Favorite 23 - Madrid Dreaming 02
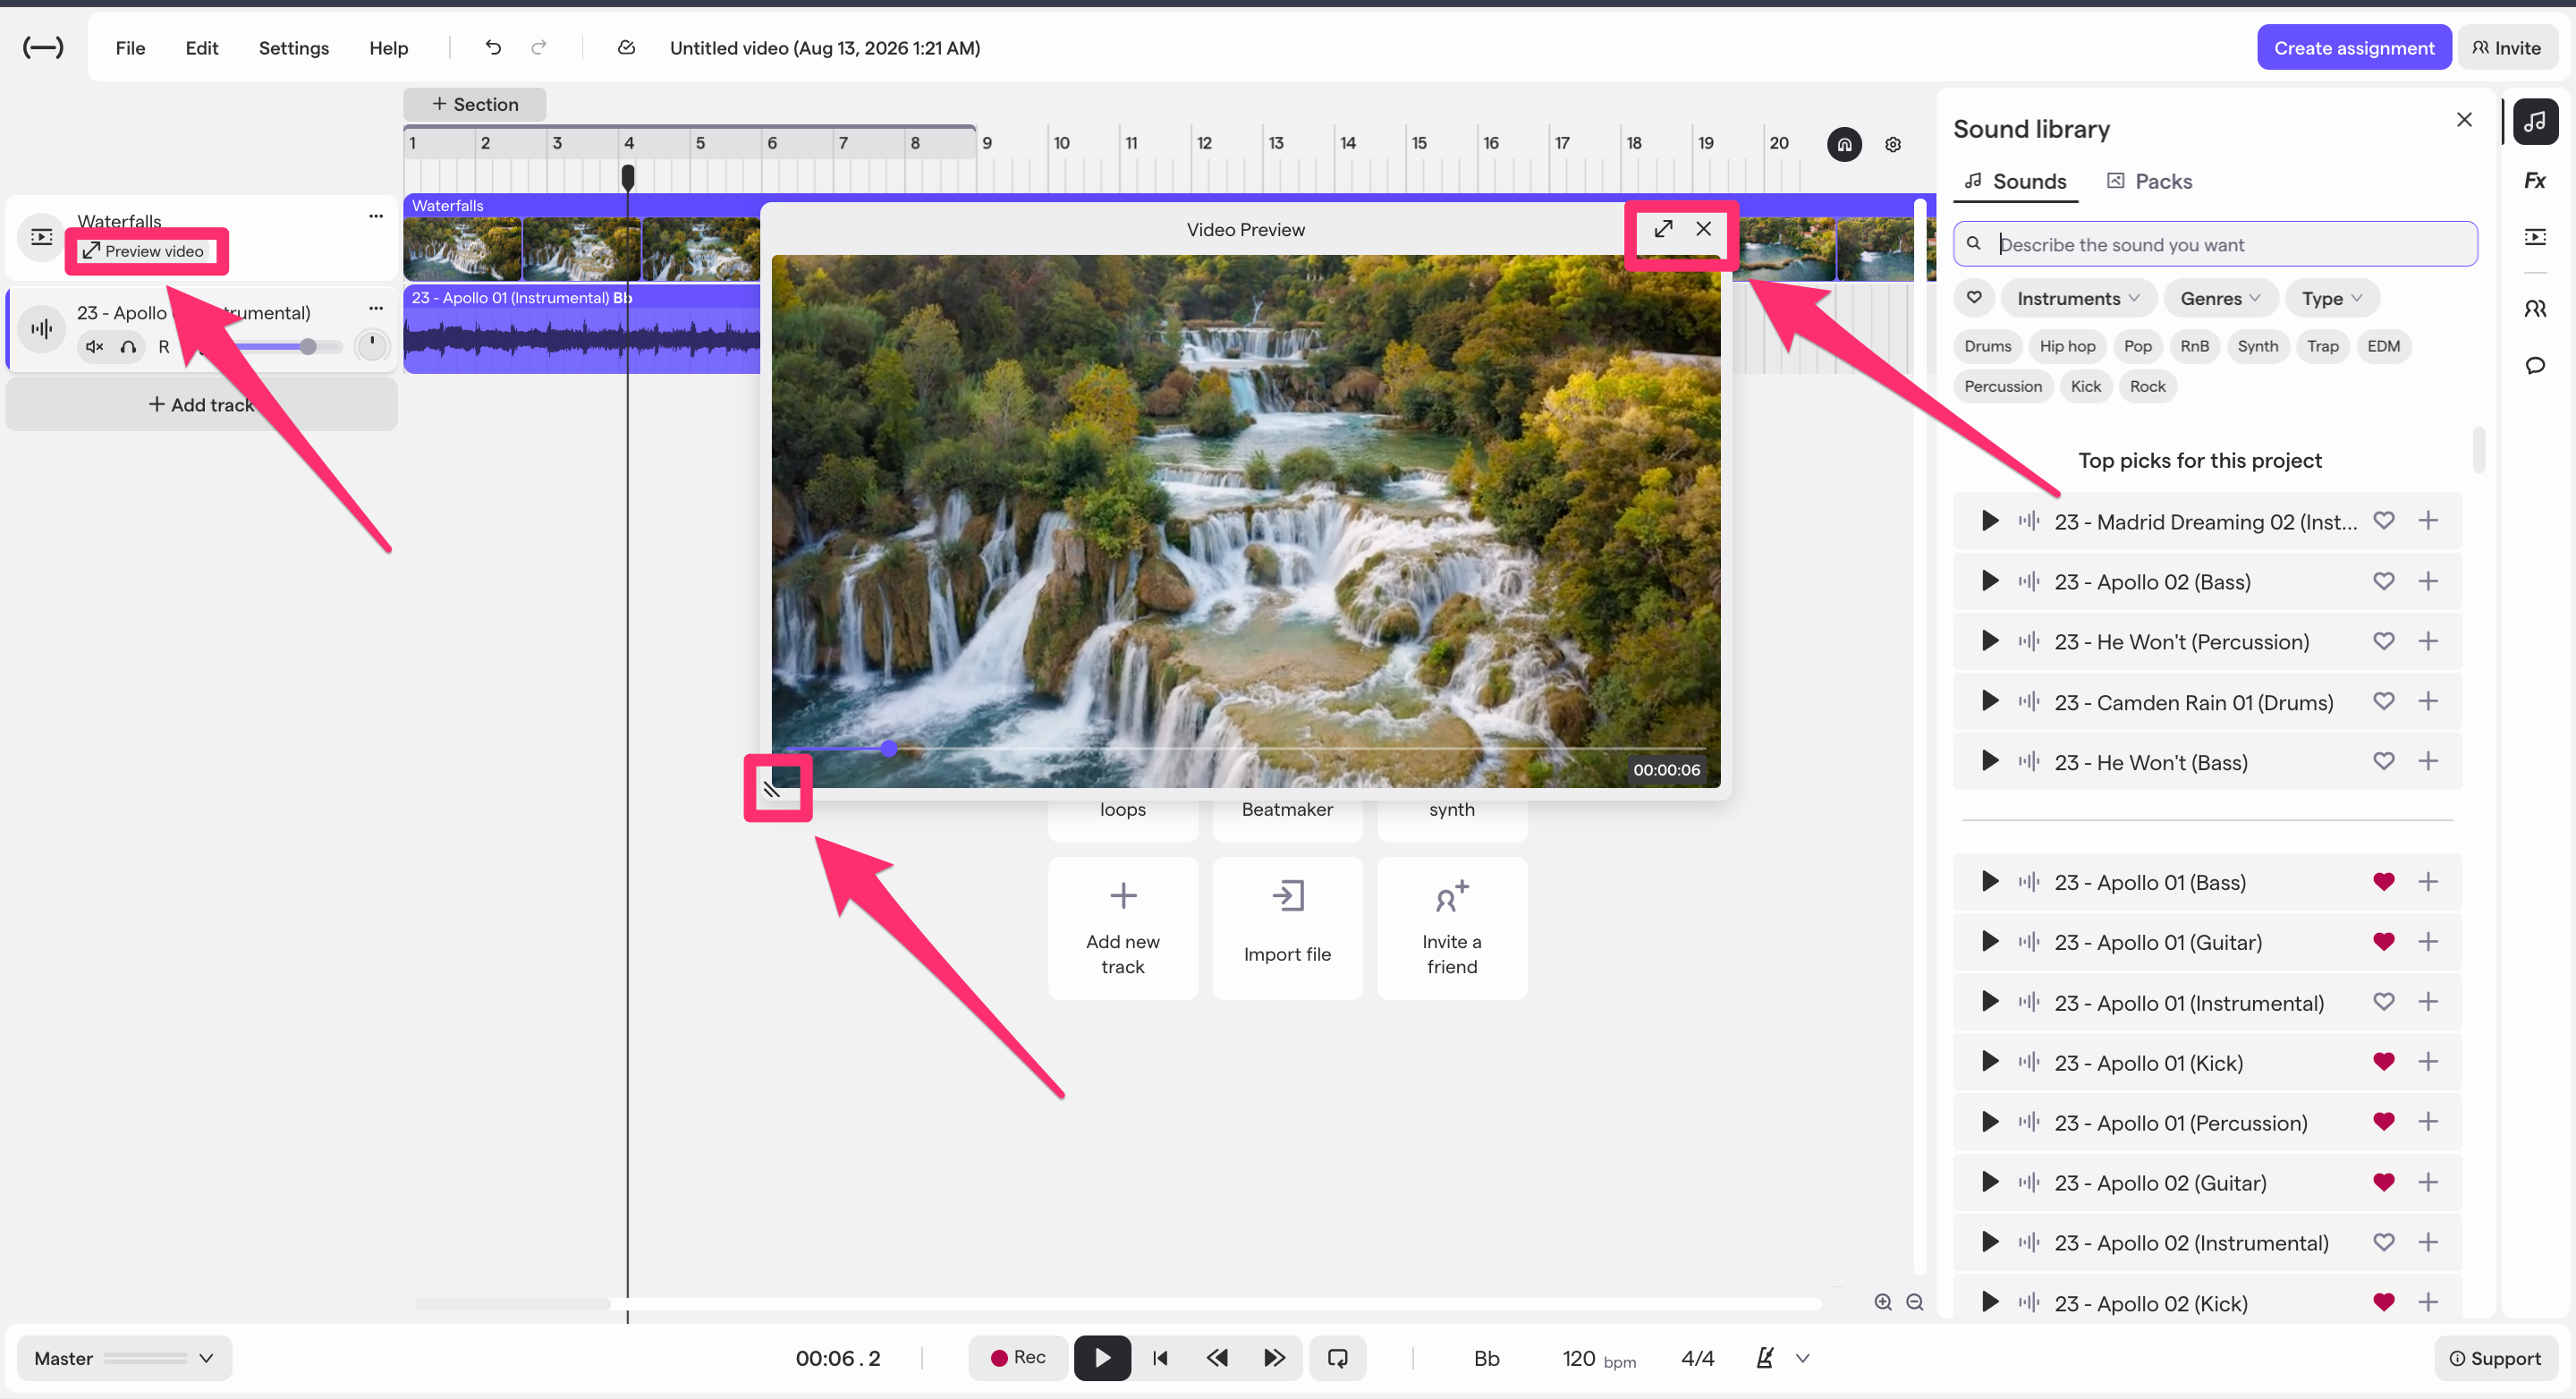Screen dimensions: 2576x1399 [x=2383, y=520]
